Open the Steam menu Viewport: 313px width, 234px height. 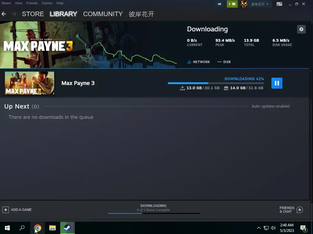coord(6,3)
